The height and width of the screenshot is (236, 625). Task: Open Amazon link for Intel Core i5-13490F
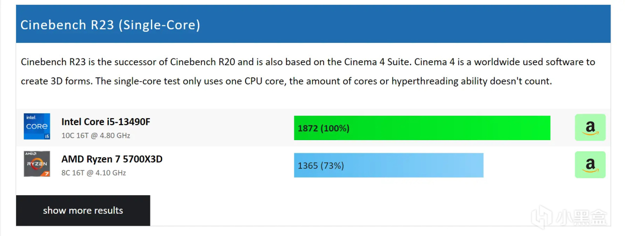[590, 127]
